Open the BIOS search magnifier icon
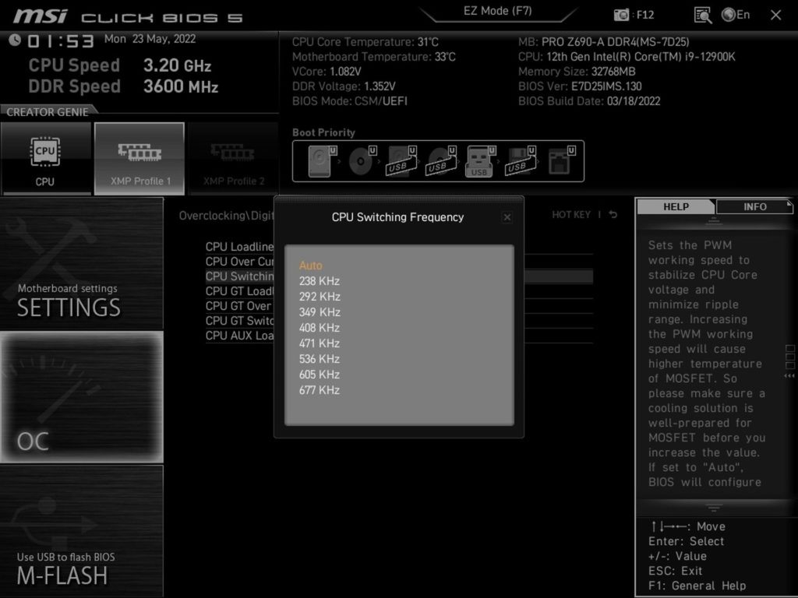798x598 pixels. tap(703, 15)
